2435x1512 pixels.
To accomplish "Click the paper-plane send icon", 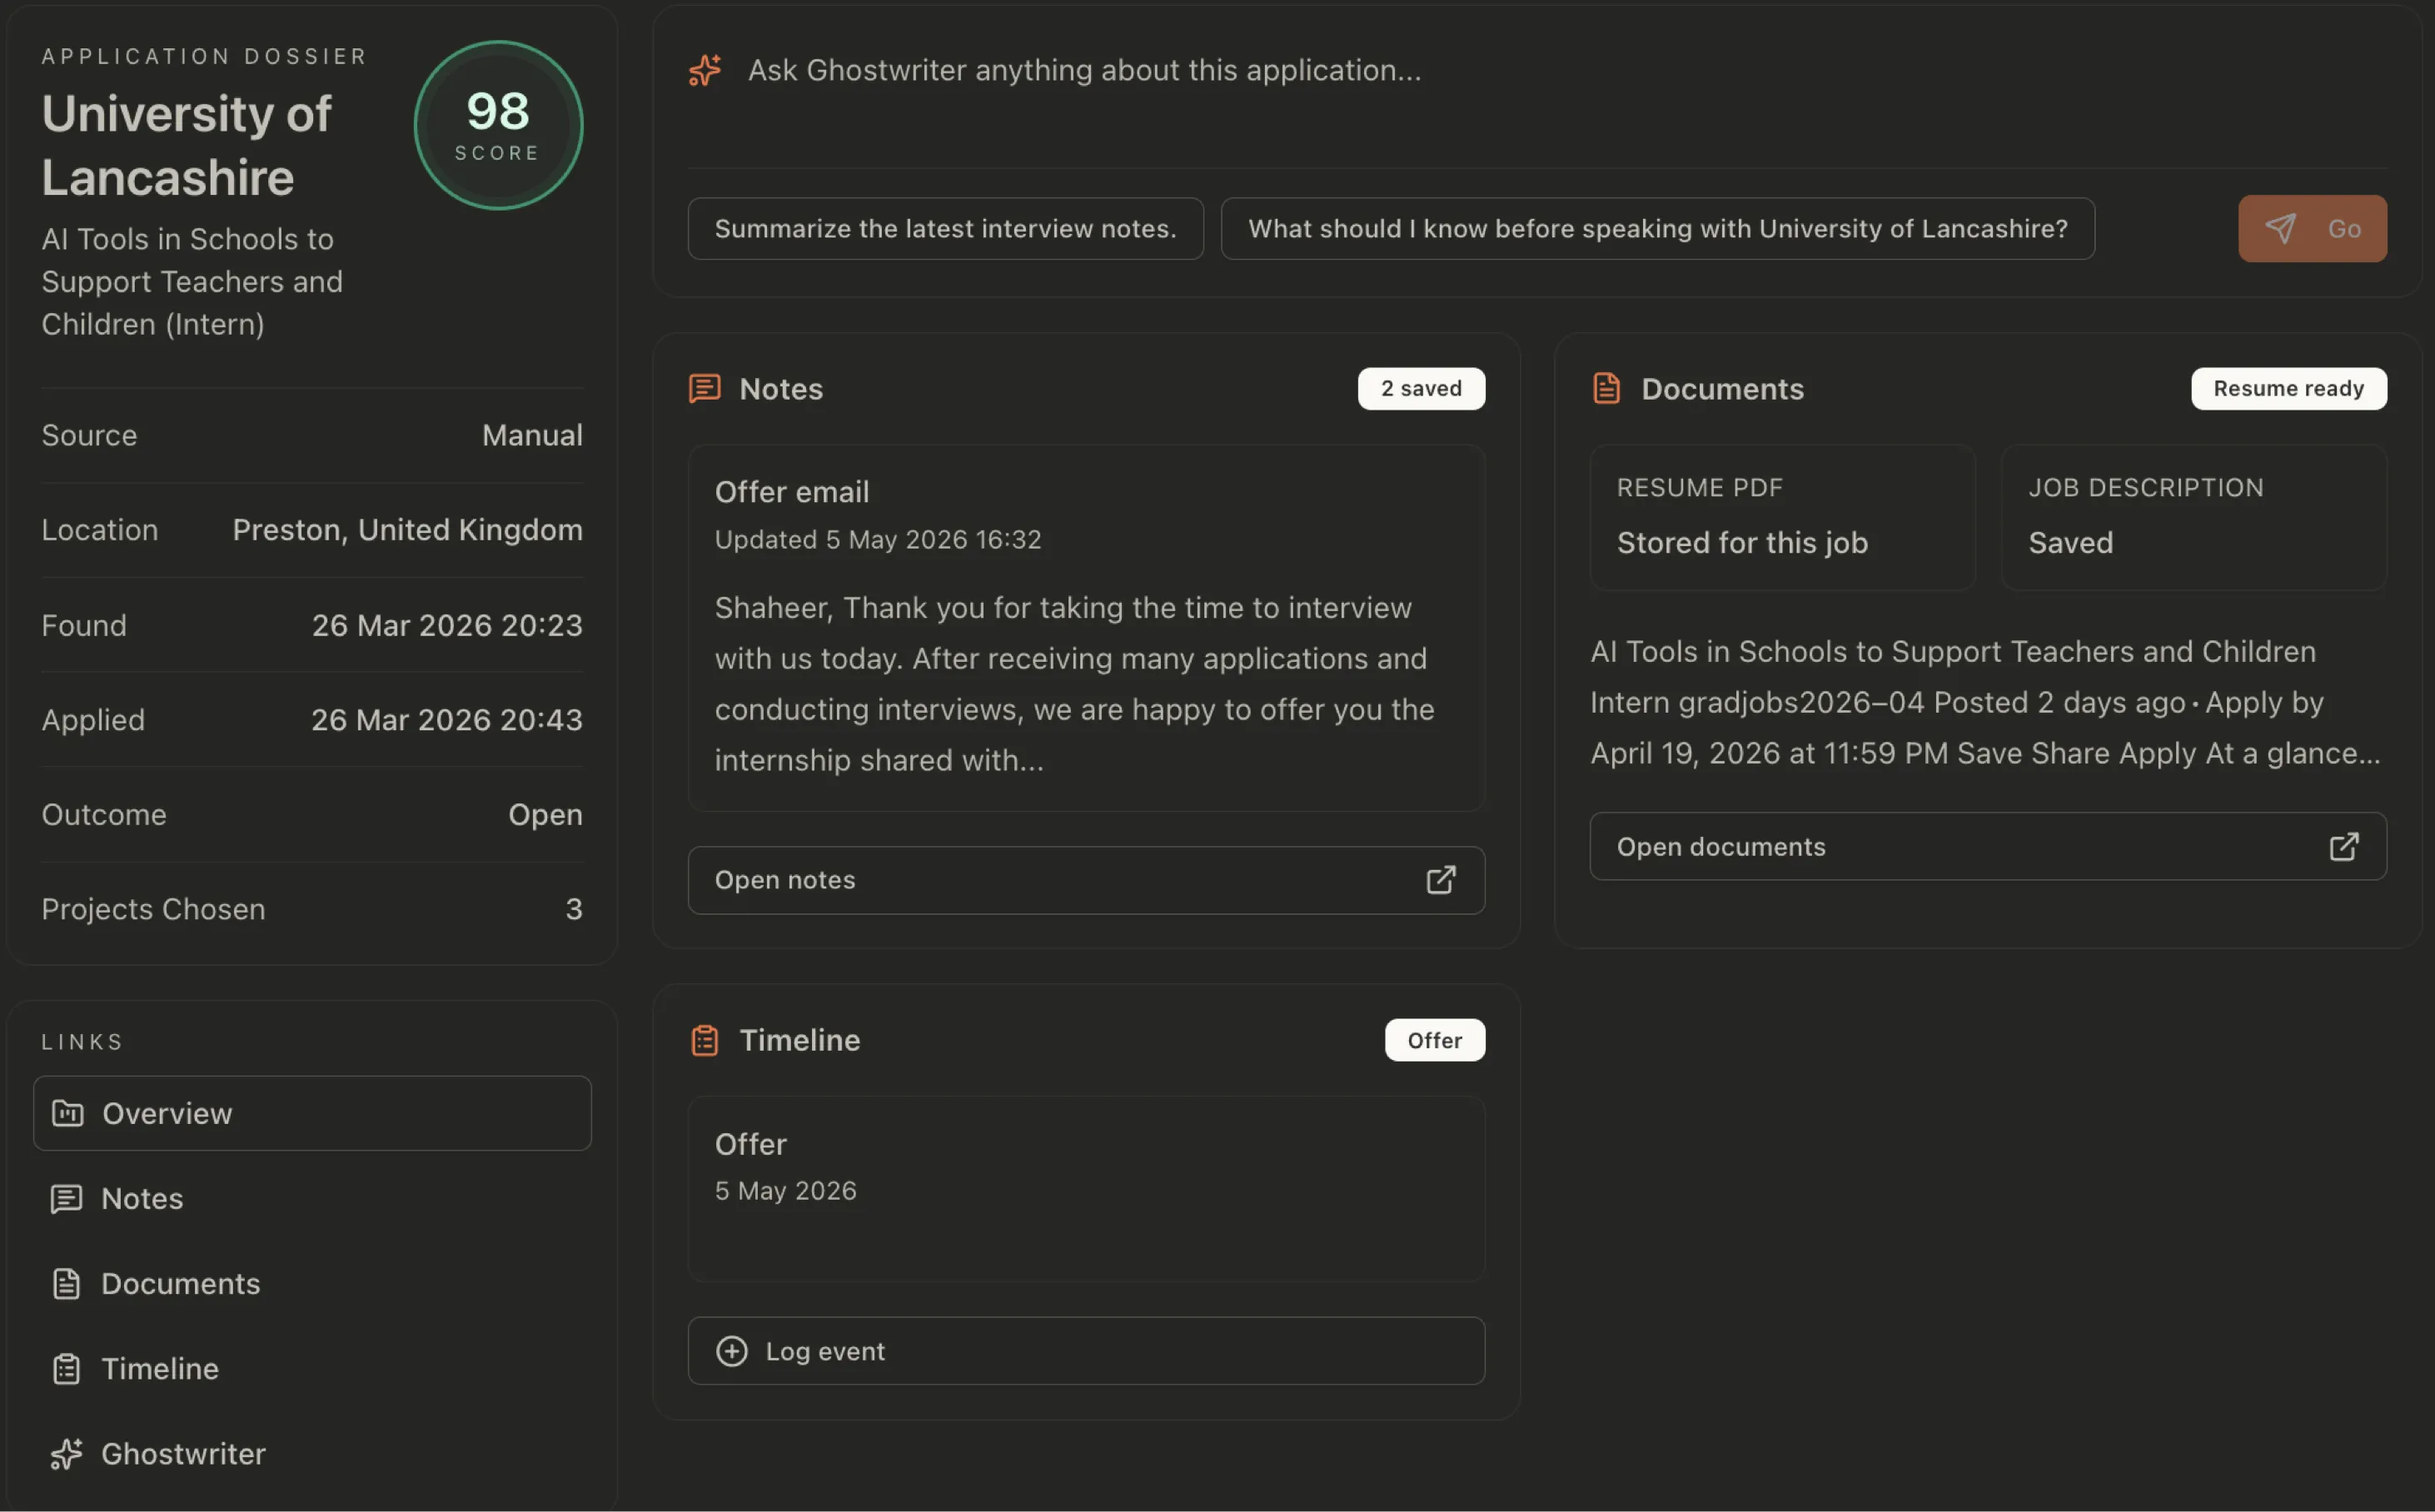I will pyautogui.click(x=2280, y=228).
